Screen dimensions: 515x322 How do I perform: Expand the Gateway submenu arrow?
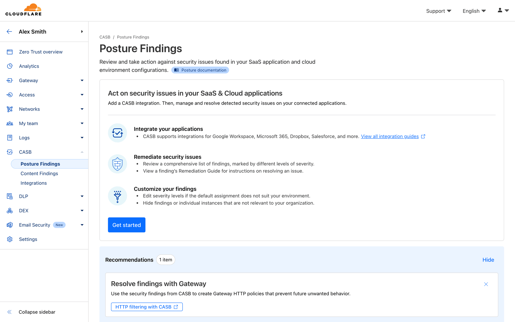tap(82, 80)
